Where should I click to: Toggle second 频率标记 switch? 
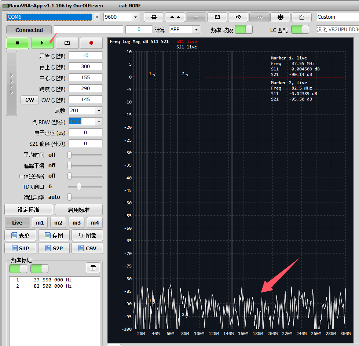pyautogui.click(x=39, y=269)
